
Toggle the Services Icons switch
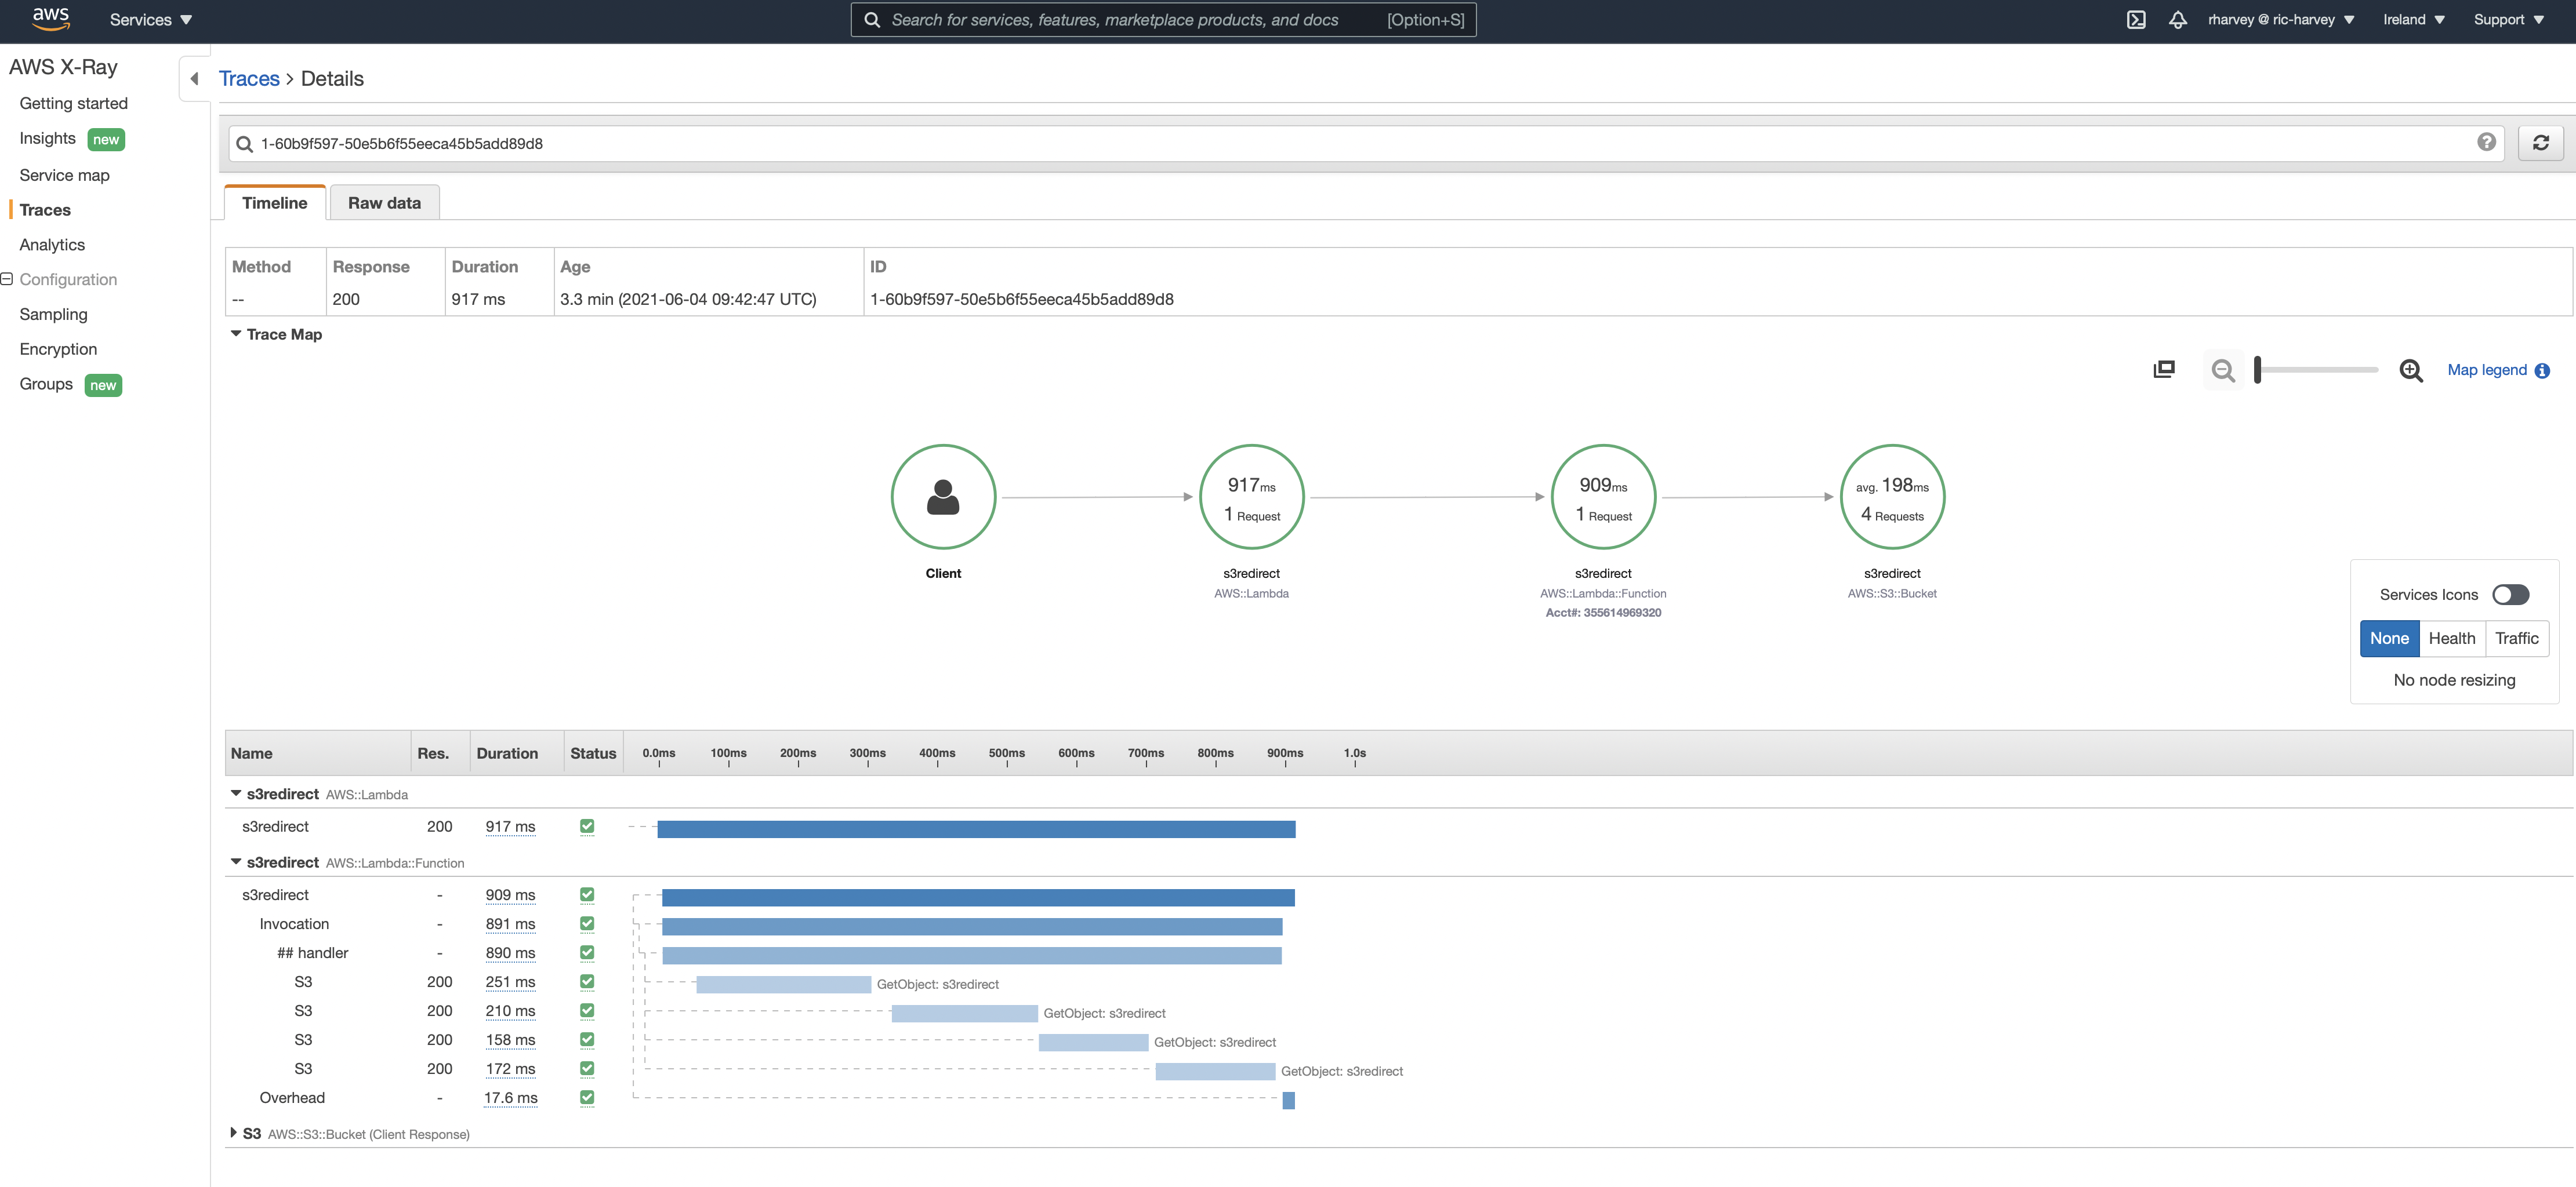point(2510,595)
